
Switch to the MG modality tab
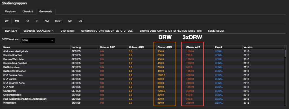point(17,21)
